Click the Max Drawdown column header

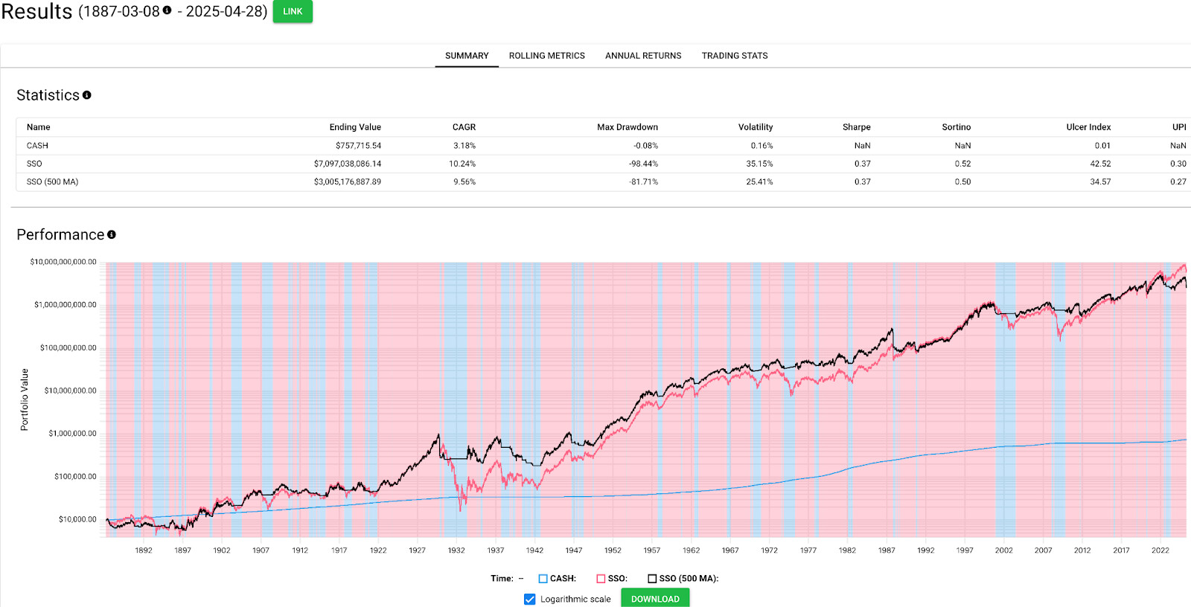(627, 127)
